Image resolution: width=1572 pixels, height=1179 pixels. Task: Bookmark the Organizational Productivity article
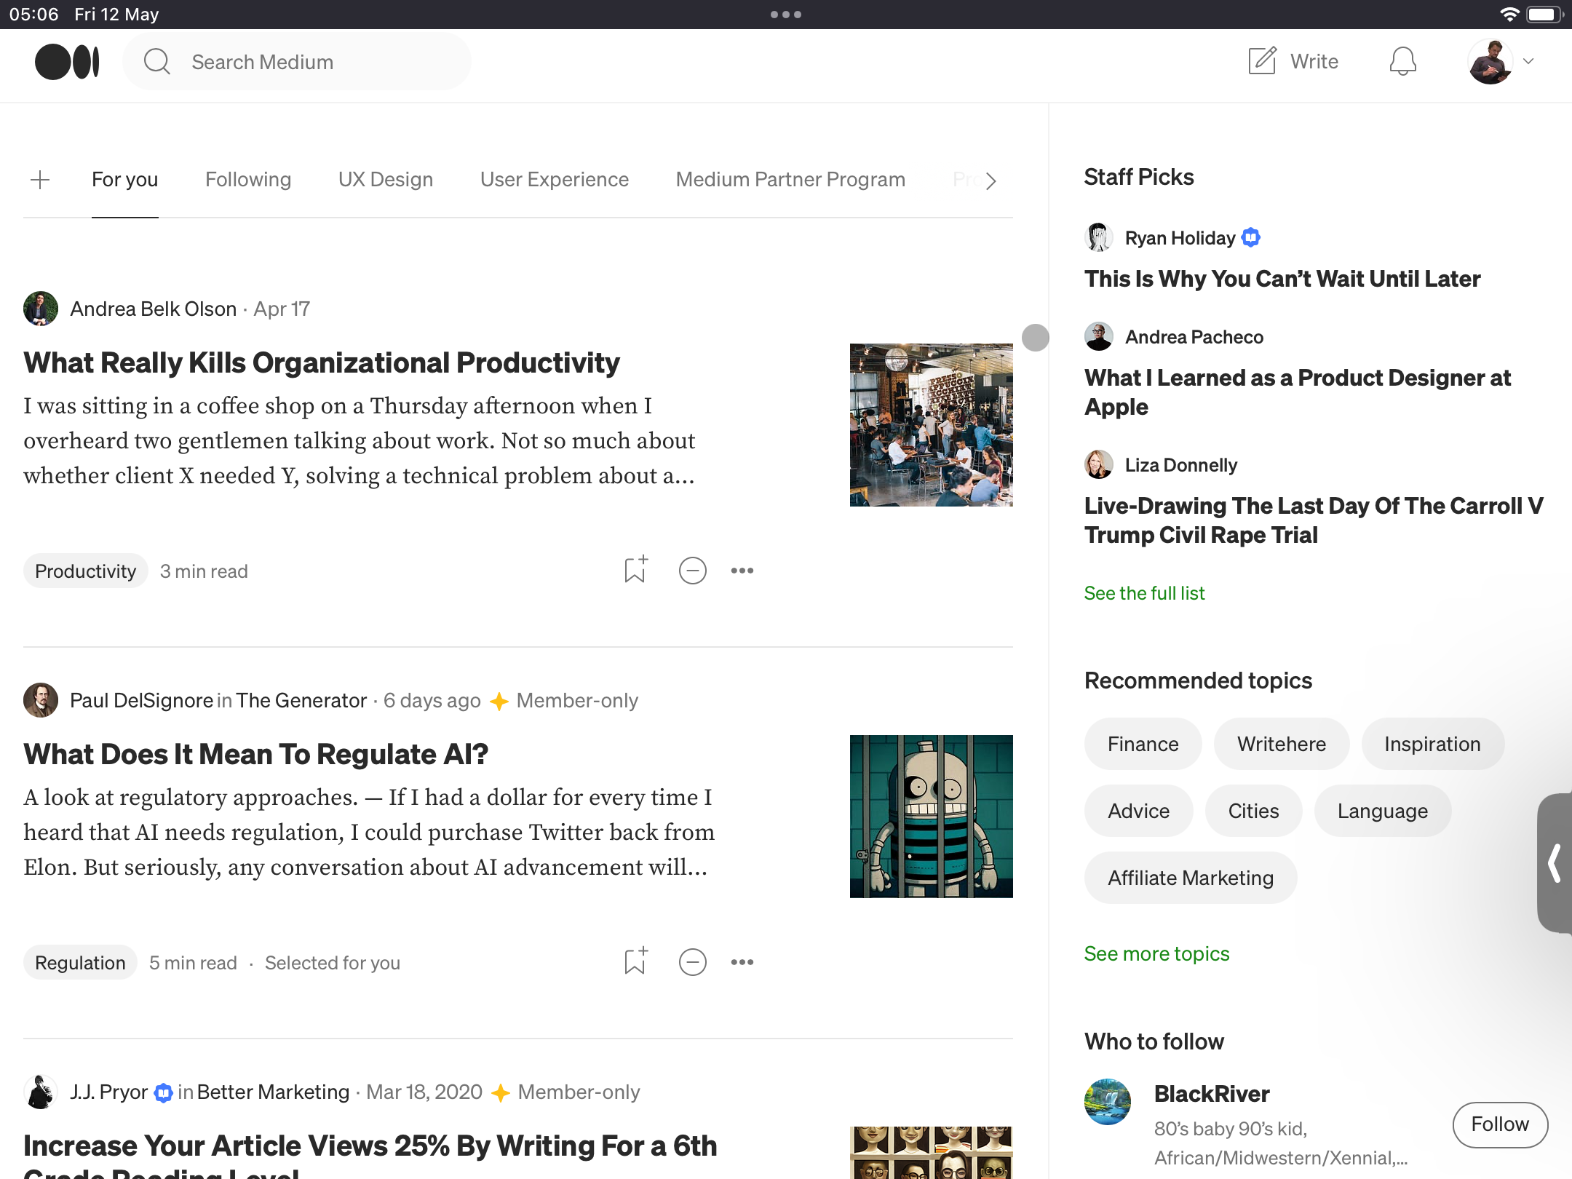pos(635,570)
